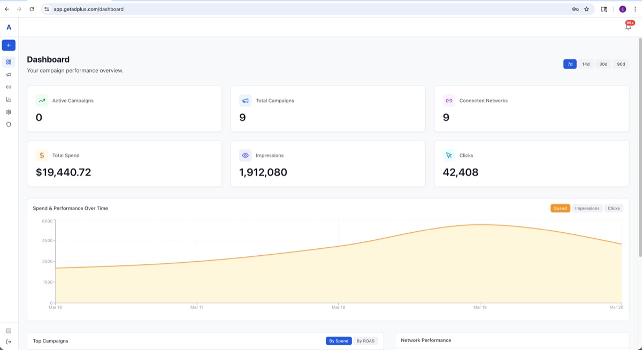This screenshot has width=642, height=350.
Task: Click the Impressions eye icon
Action: tap(246, 155)
